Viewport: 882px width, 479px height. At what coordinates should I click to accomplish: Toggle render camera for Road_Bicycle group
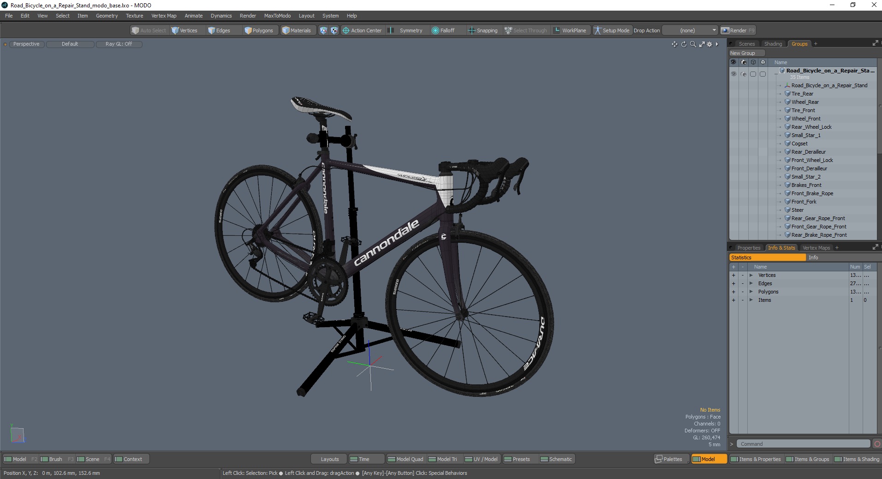pos(743,74)
